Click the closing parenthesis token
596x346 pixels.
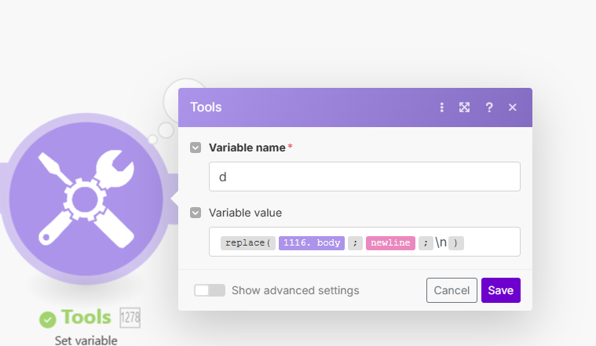(x=455, y=243)
